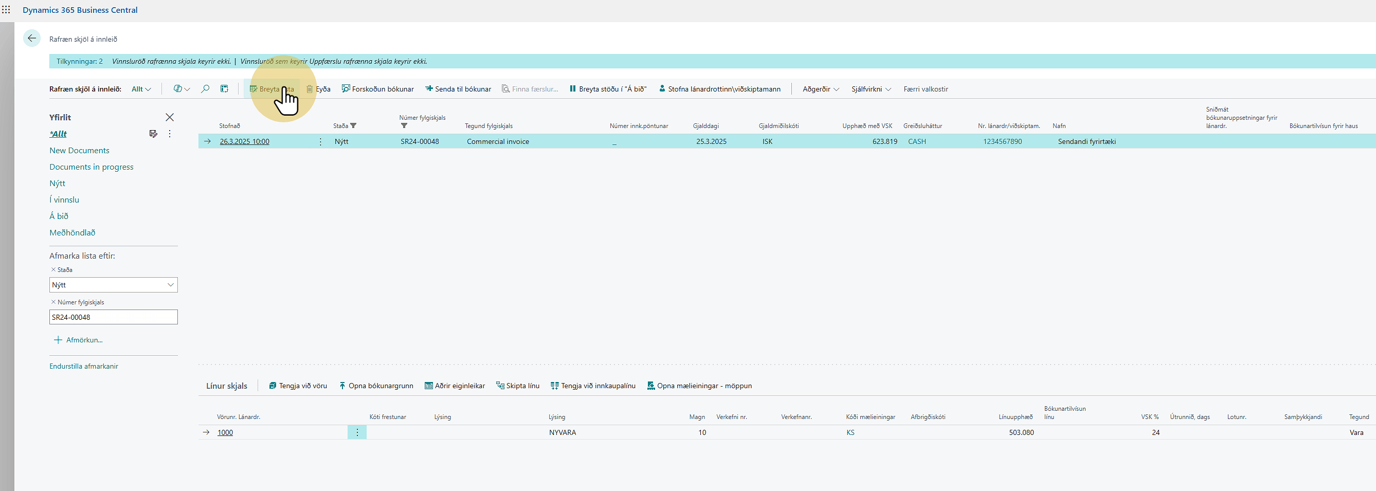Click Eyða to delete the document

click(x=318, y=89)
